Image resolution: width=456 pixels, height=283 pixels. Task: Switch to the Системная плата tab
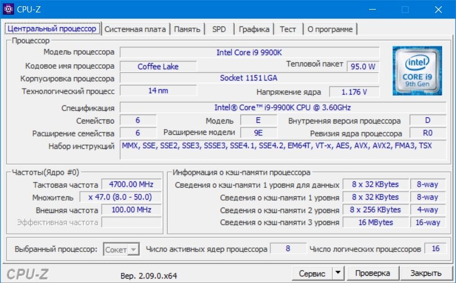tap(135, 29)
